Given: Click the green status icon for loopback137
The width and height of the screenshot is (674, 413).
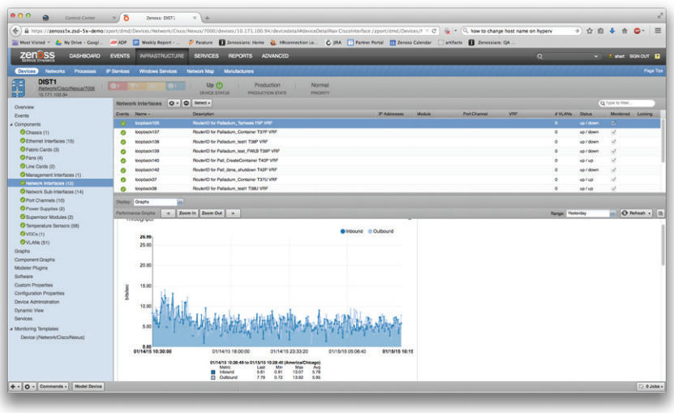Looking at the screenshot, I should point(122,131).
